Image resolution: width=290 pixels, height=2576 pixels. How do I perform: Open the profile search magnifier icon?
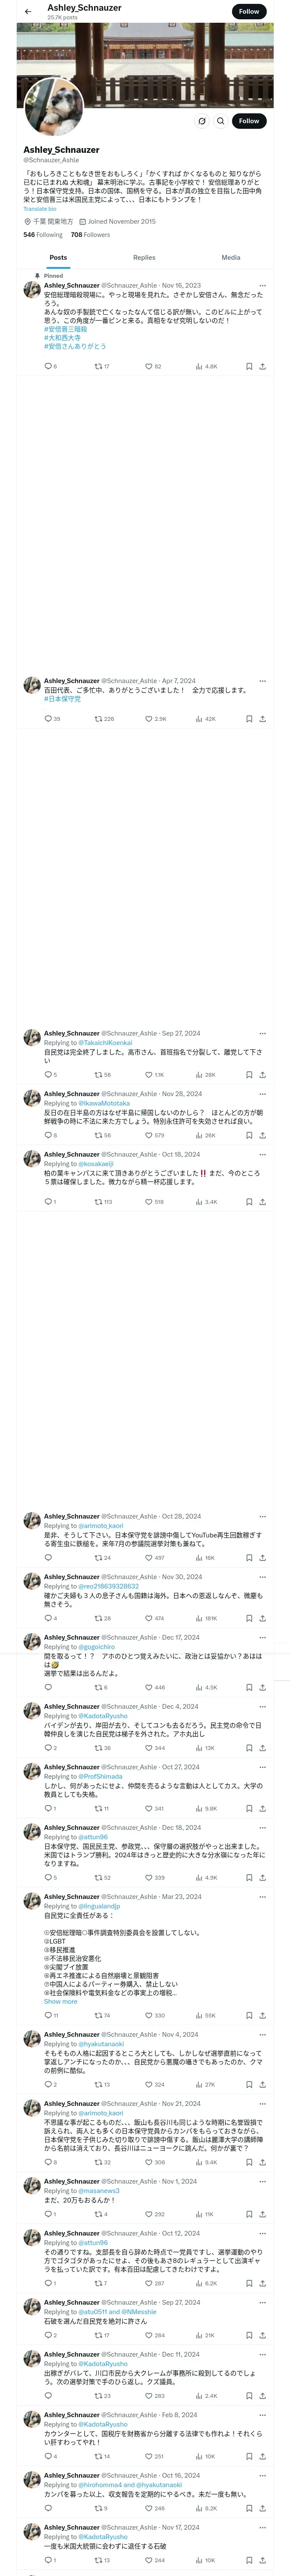221,121
